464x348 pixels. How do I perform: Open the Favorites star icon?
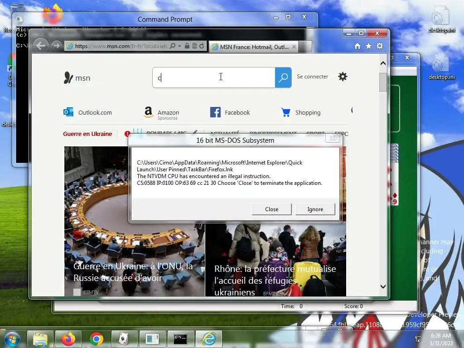click(x=368, y=46)
